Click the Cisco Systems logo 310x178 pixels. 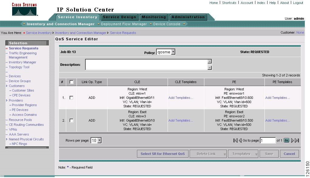(x=24, y=9)
